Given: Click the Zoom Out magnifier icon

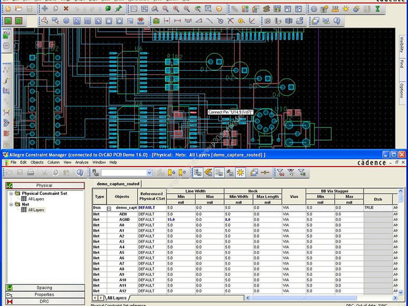Looking at the screenshot, I should coord(187,9).
